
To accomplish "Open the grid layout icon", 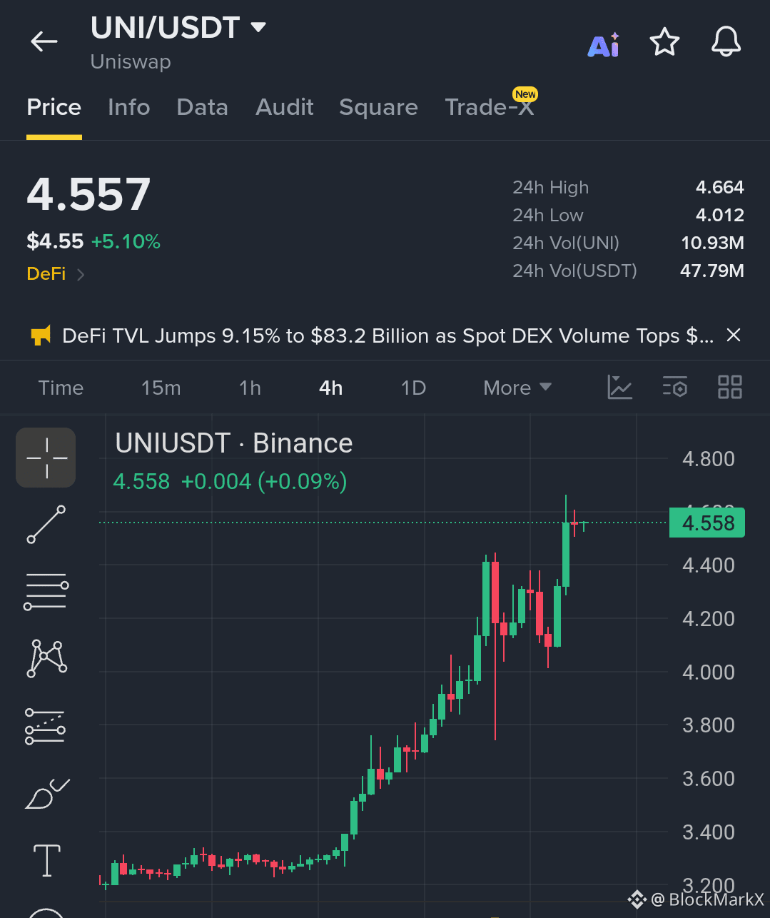I will click(730, 387).
